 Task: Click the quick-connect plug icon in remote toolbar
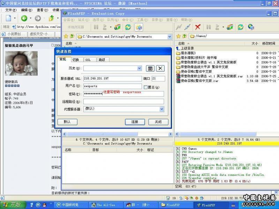[x=188, y=27]
